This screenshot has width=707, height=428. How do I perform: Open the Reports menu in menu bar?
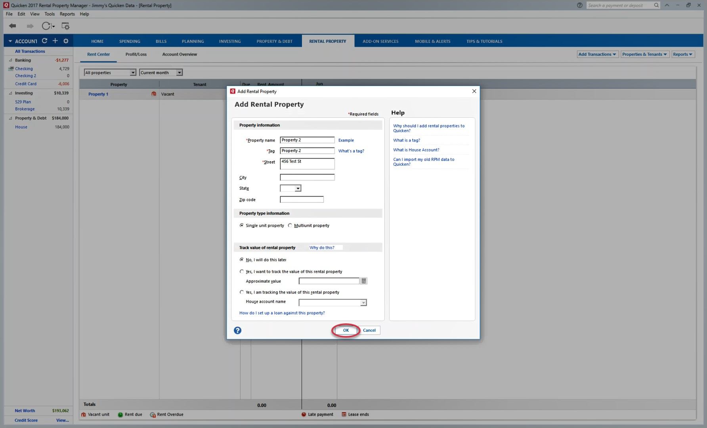(67, 14)
